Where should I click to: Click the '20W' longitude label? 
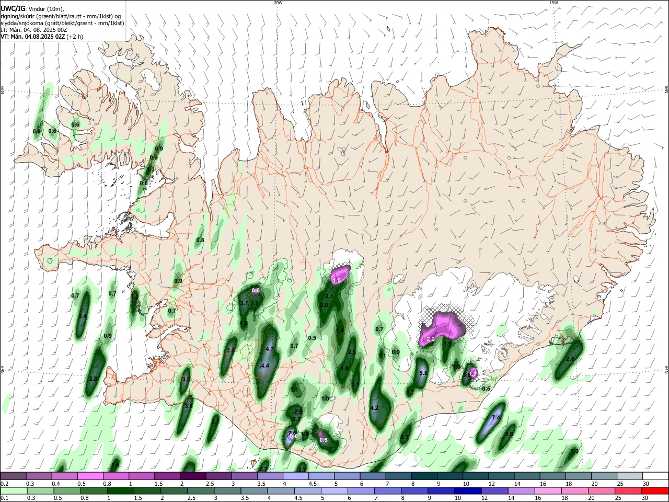[278, 3]
